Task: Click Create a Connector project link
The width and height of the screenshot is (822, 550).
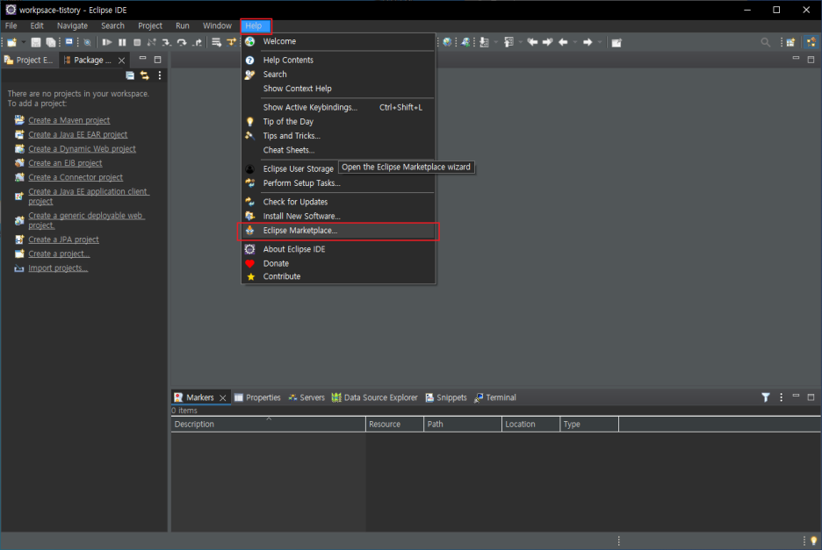Action: [x=76, y=177]
